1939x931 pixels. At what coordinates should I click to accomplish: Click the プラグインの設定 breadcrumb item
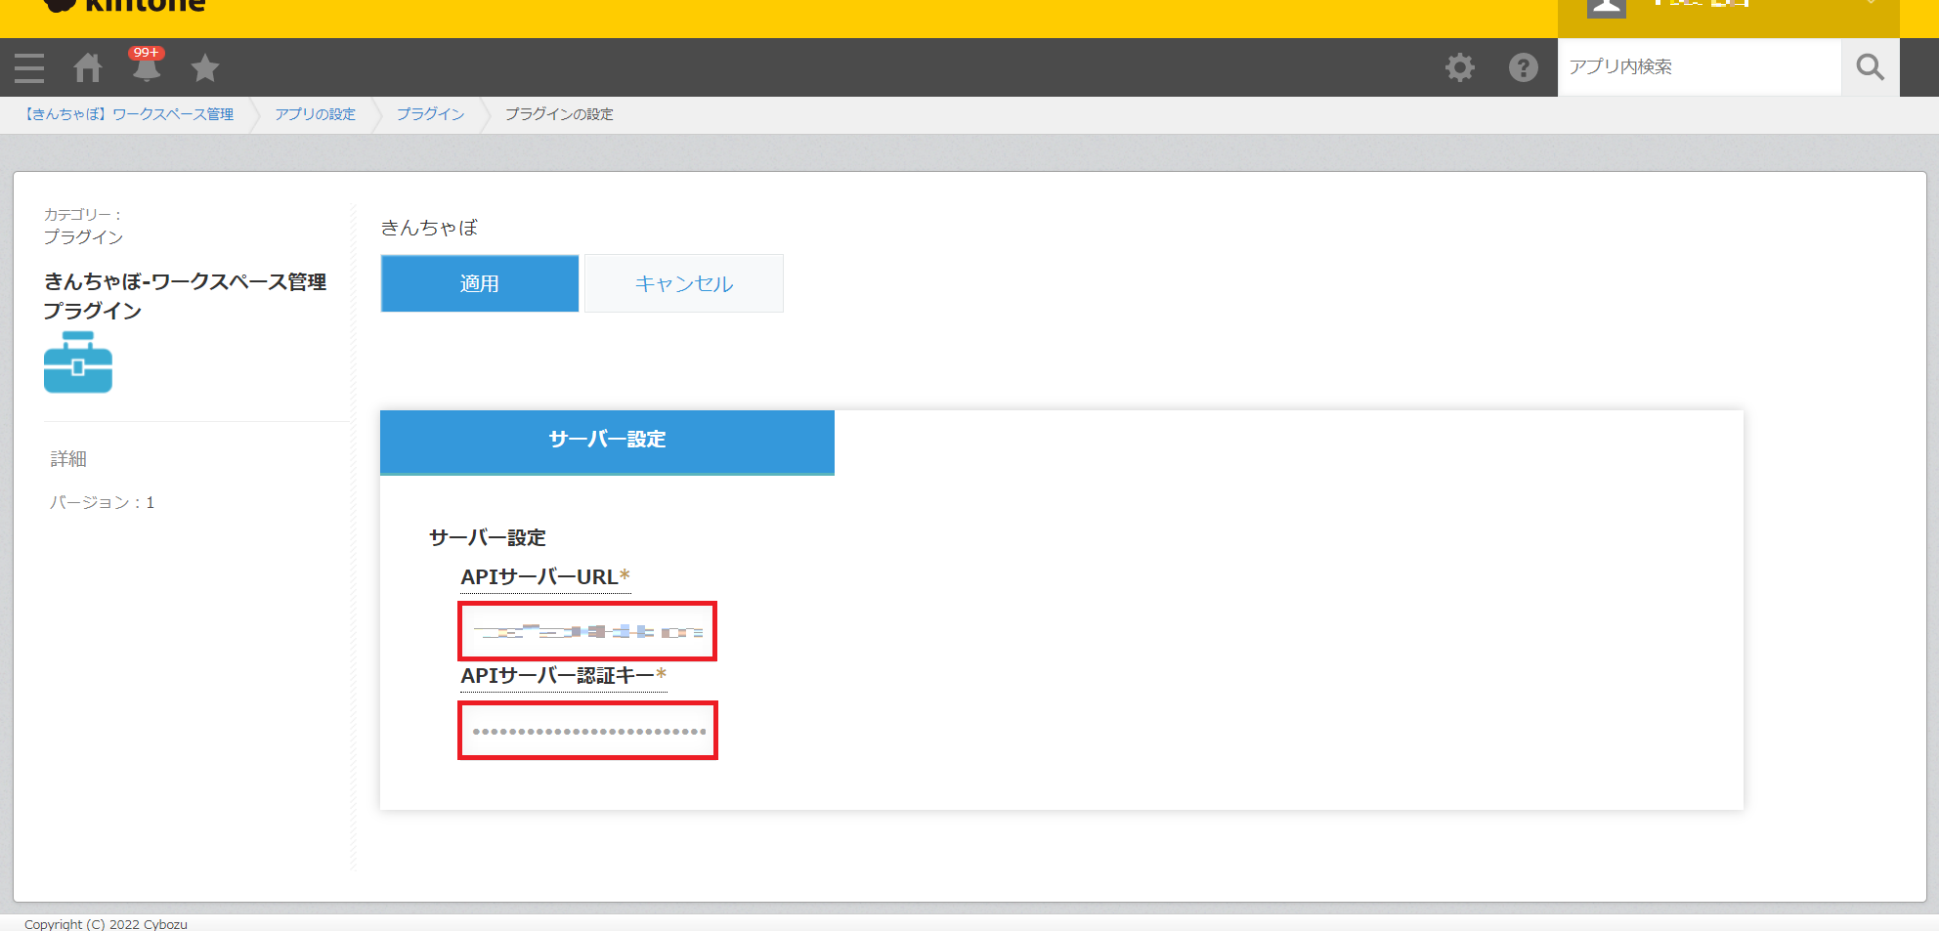(x=559, y=114)
